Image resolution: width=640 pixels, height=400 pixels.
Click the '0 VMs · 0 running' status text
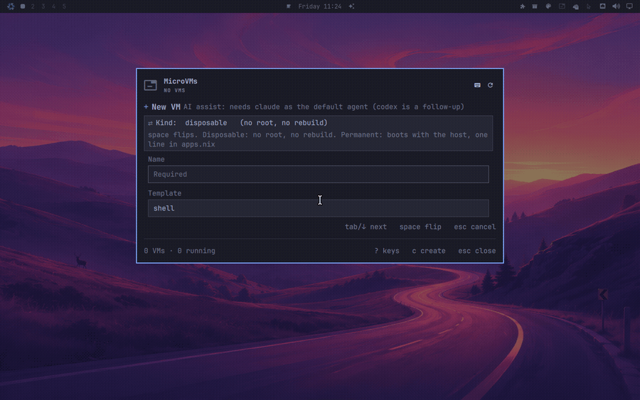coord(179,251)
